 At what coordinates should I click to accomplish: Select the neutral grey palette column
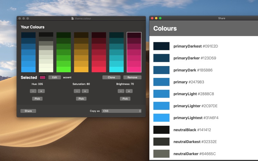coord(46,52)
